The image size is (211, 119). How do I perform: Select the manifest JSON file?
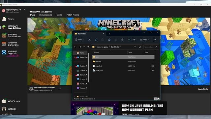123,66
